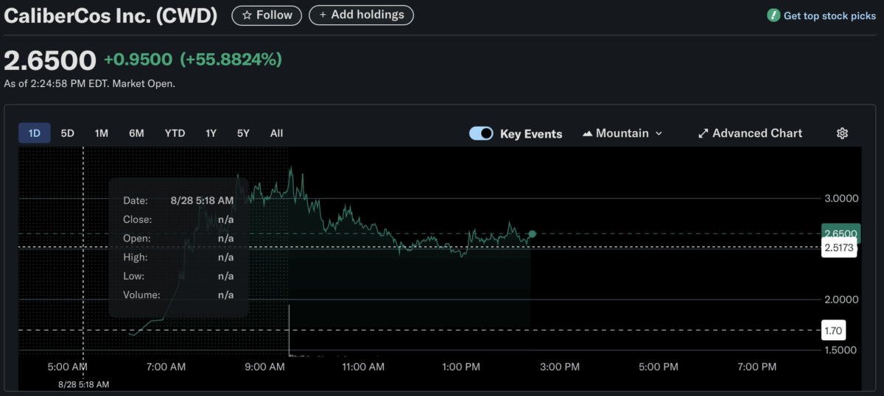This screenshot has height=396, width=884.
Task: Click the Add holdings button
Action: pyautogui.click(x=361, y=15)
